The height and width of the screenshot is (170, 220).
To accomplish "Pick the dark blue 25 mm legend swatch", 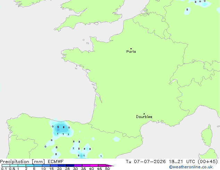I will click(x=70, y=165).
